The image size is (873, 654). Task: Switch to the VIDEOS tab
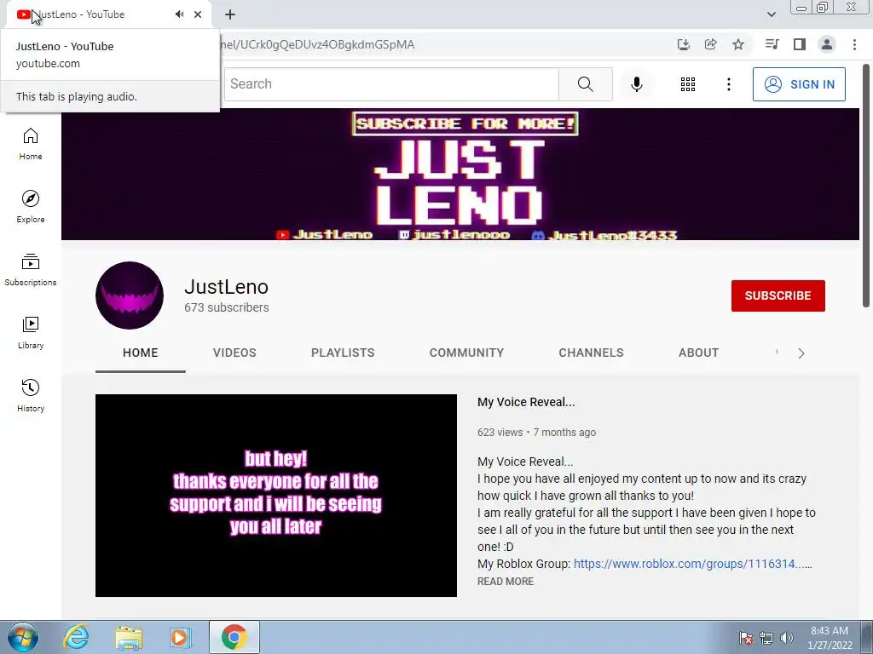tap(234, 353)
